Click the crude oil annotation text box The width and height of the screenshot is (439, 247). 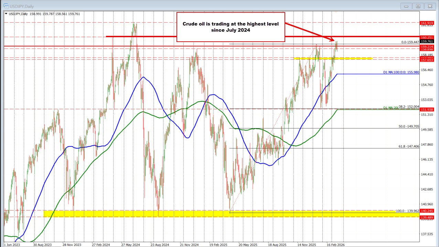click(x=231, y=28)
